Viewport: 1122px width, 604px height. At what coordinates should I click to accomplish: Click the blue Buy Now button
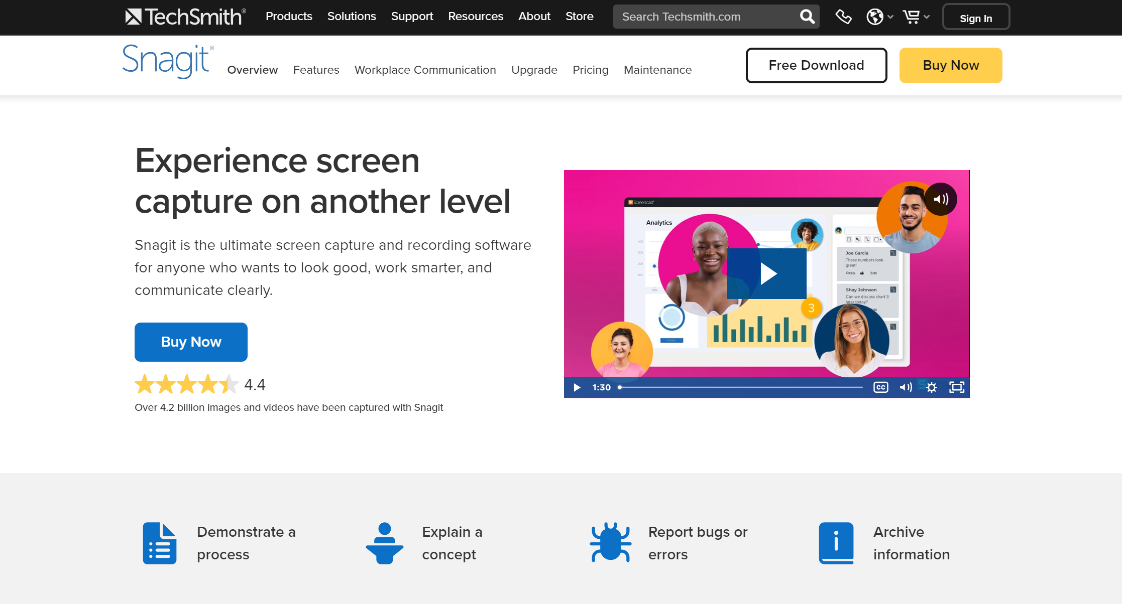click(x=191, y=342)
